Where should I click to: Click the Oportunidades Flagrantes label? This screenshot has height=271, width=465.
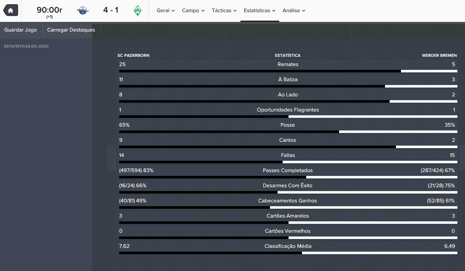click(x=288, y=109)
